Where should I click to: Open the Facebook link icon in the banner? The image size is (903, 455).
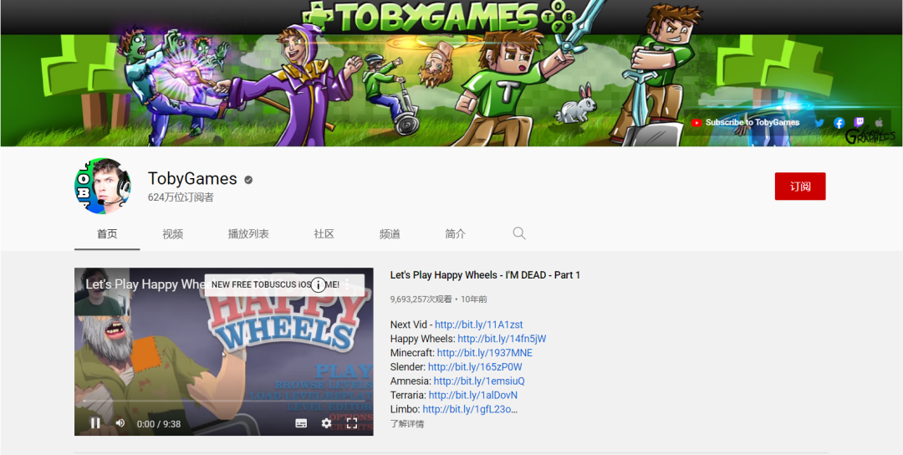[839, 123]
